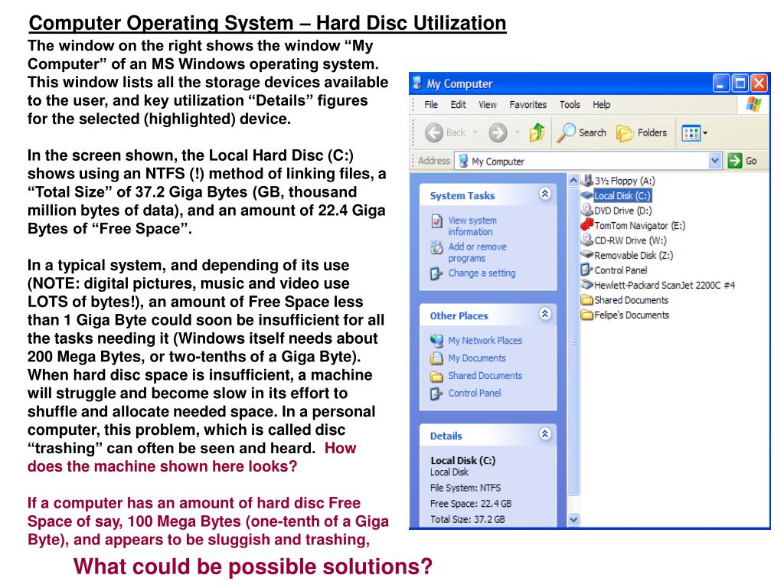Click the My Documents folder icon in Other Places

coord(436,358)
